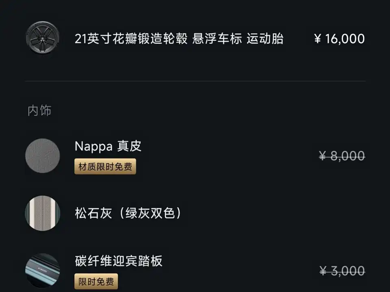Tap the crossed-out ¥8,000 price
The width and height of the screenshot is (390, 292).
tap(341, 156)
